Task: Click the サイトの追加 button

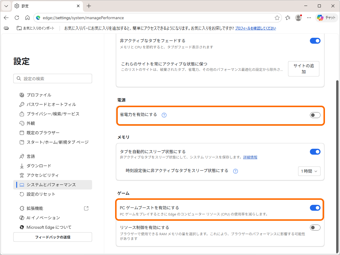Action: 303,69
